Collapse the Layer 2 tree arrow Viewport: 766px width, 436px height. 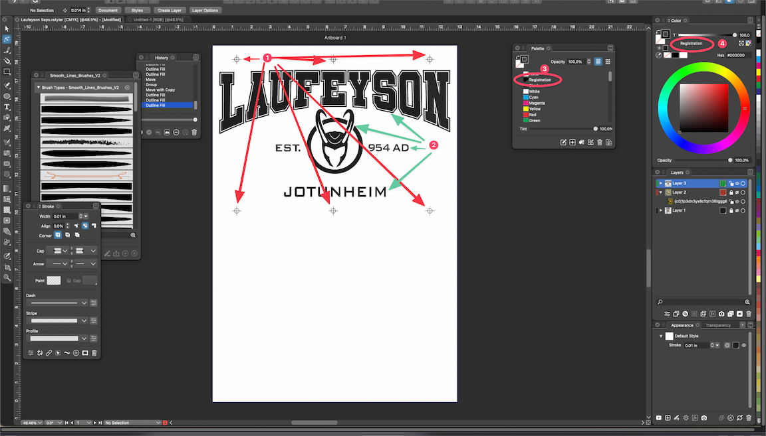660,192
